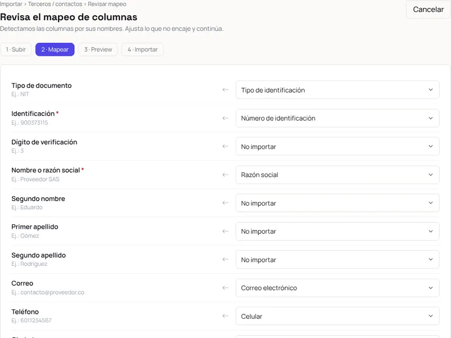Image resolution: width=451 pixels, height=338 pixels.
Task: Click the example text Ej.: Gómez
Action: (25, 236)
